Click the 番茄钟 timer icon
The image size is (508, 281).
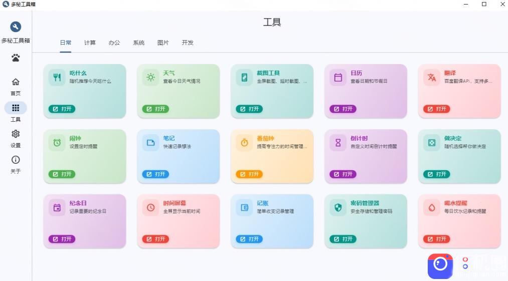(244, 142)
